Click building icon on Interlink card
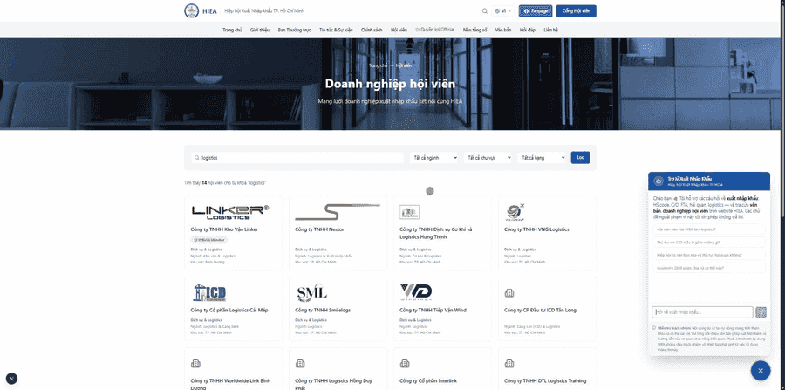 (x=405, y=364)
